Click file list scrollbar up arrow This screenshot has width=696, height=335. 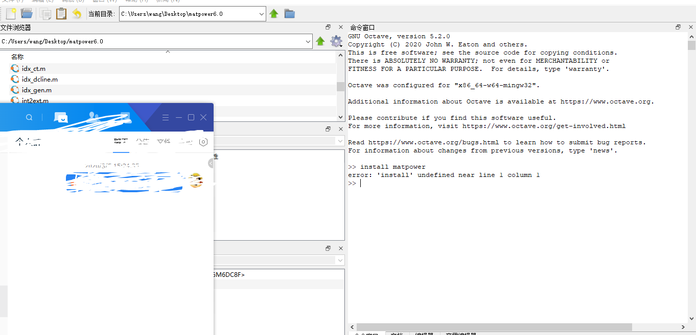pyautogui.click(x=340, y=55)
